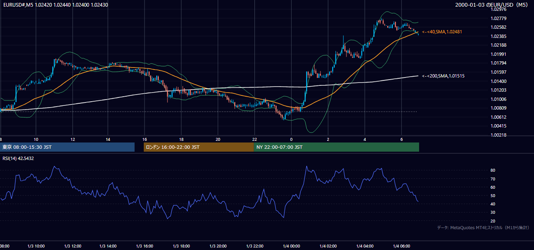The height and width of the screenshot is (250, 534).
Task: Click the '<-<200,SMA,1.01515' white label
Action: coord(443,76)
